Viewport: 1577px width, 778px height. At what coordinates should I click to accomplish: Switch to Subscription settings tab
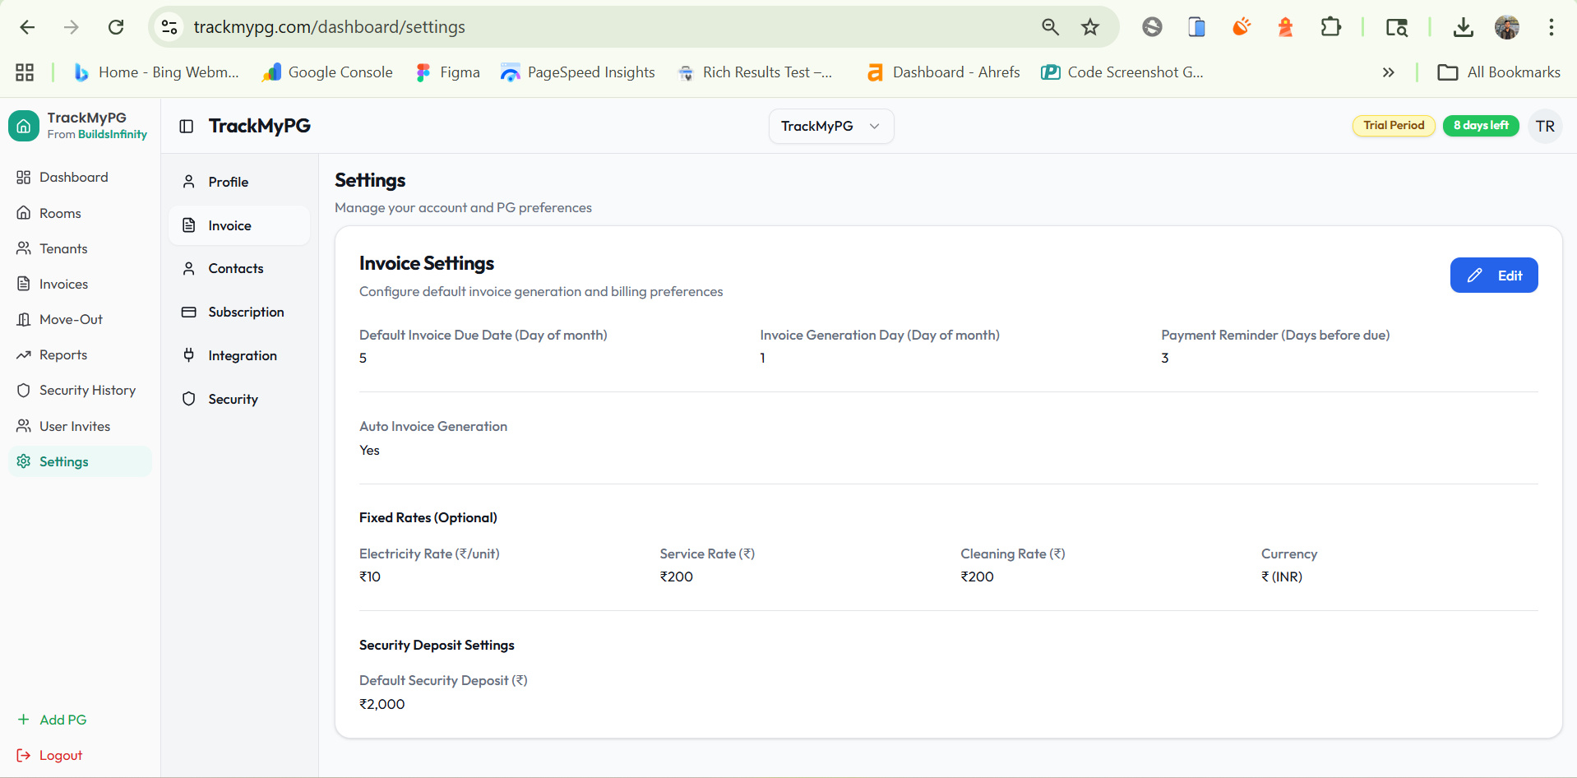point(245,312)
